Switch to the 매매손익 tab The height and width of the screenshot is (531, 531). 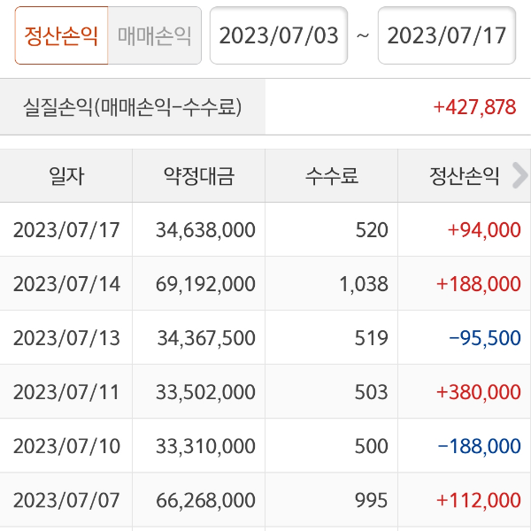click(x=154, y=35)
